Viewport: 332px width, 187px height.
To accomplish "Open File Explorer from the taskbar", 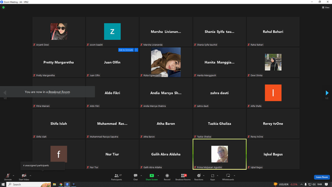I will pos(54,184).
